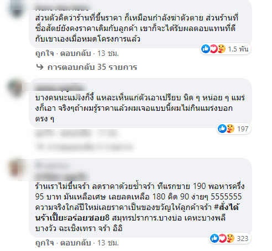Open the 1.5 พัน reactions count

pos(238,49)
